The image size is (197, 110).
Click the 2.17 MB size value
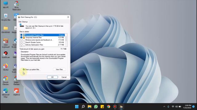tap(61, 45)
